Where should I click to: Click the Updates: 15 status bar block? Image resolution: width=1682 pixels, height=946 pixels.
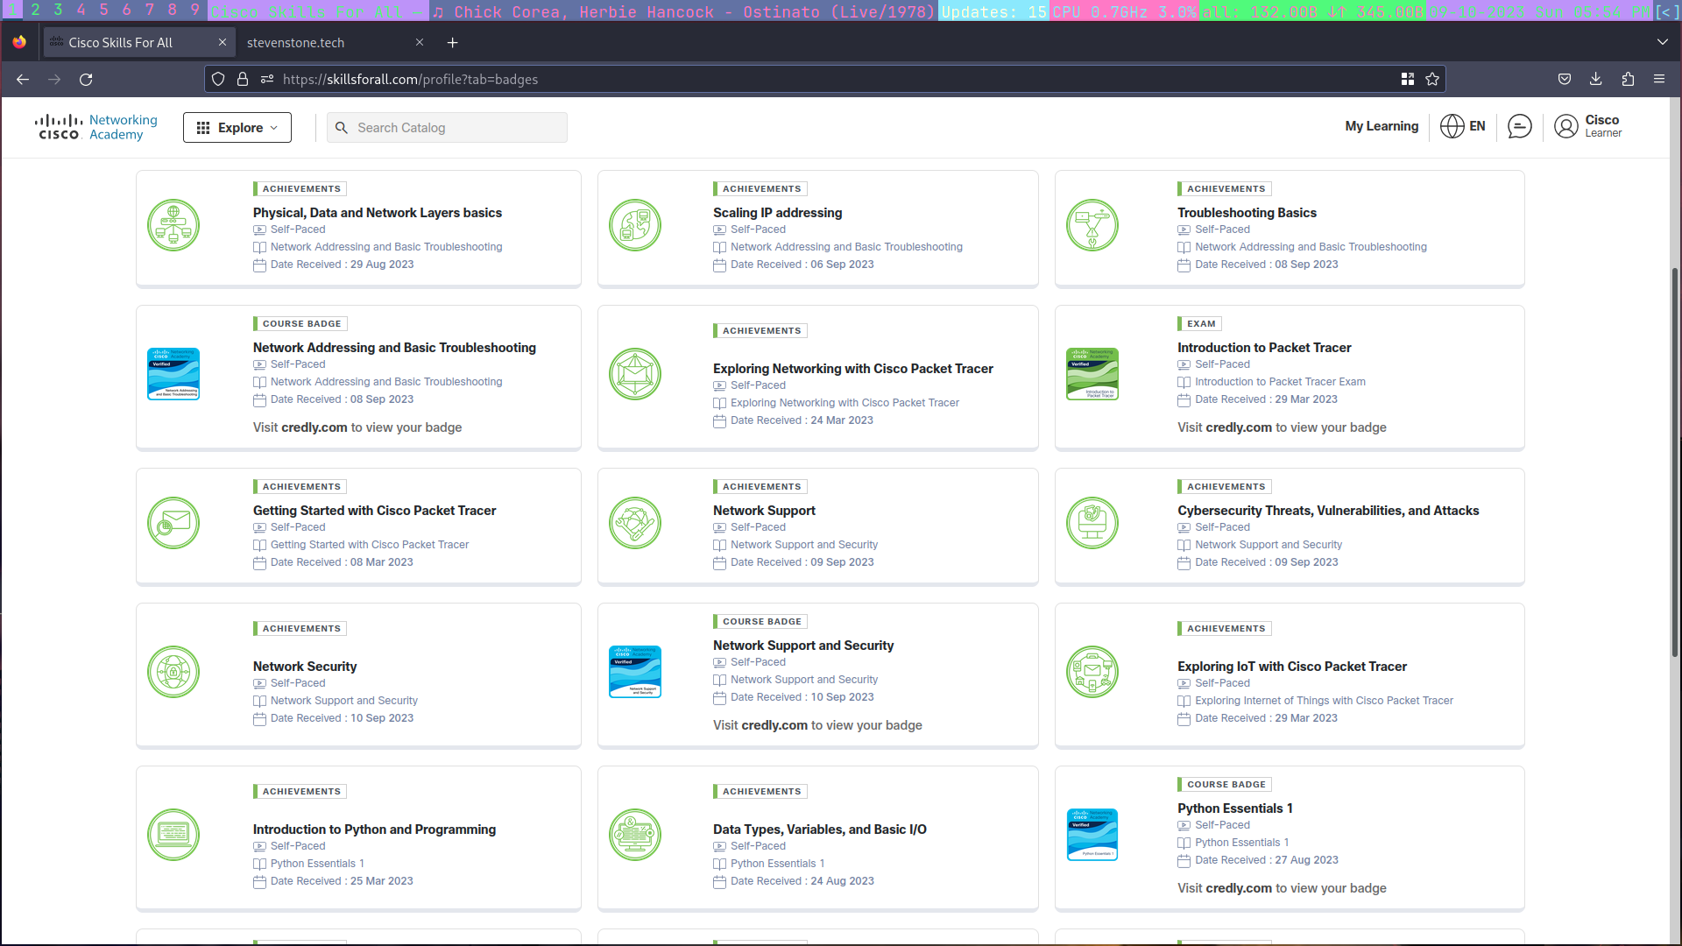(993, 11)
